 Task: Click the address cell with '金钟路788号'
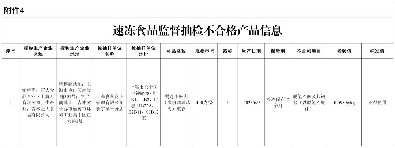click(144, 103)
